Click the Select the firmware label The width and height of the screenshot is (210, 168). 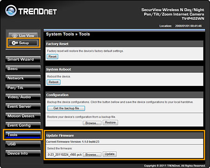[x=60, y=149]
